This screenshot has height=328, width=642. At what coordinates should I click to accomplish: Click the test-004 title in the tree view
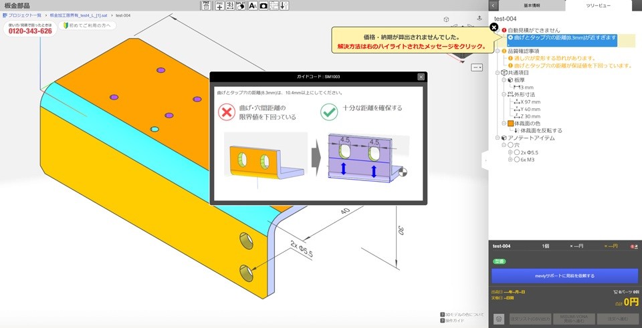(506, 19)
